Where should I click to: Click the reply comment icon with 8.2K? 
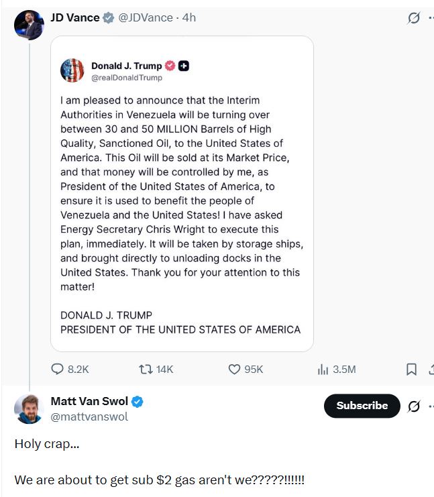tap(58, 369)
